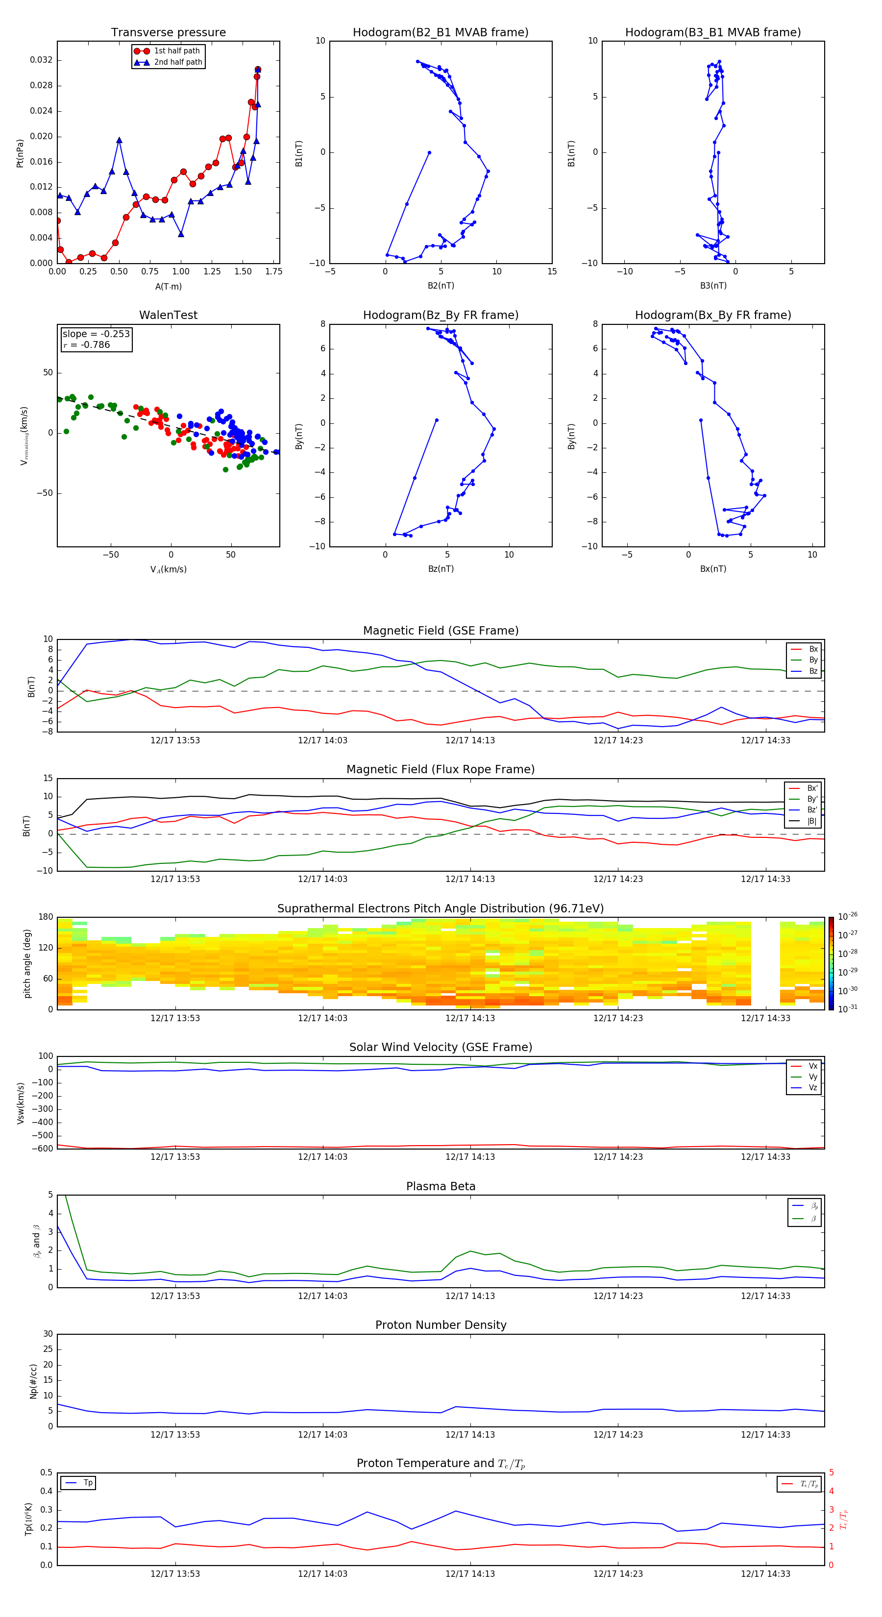Click "12/17 14:13" tick under Proton Number Density
Image resolution: width=882 pixels, height=1617 pixels.
[470, 1434]
